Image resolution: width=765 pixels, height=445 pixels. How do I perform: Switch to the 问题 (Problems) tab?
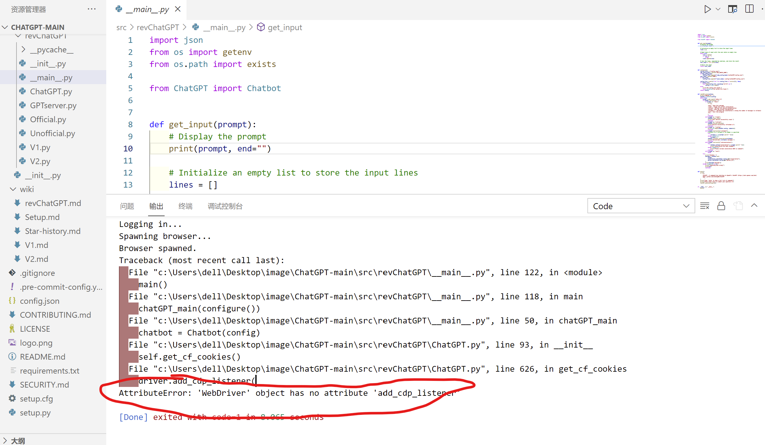127,206
